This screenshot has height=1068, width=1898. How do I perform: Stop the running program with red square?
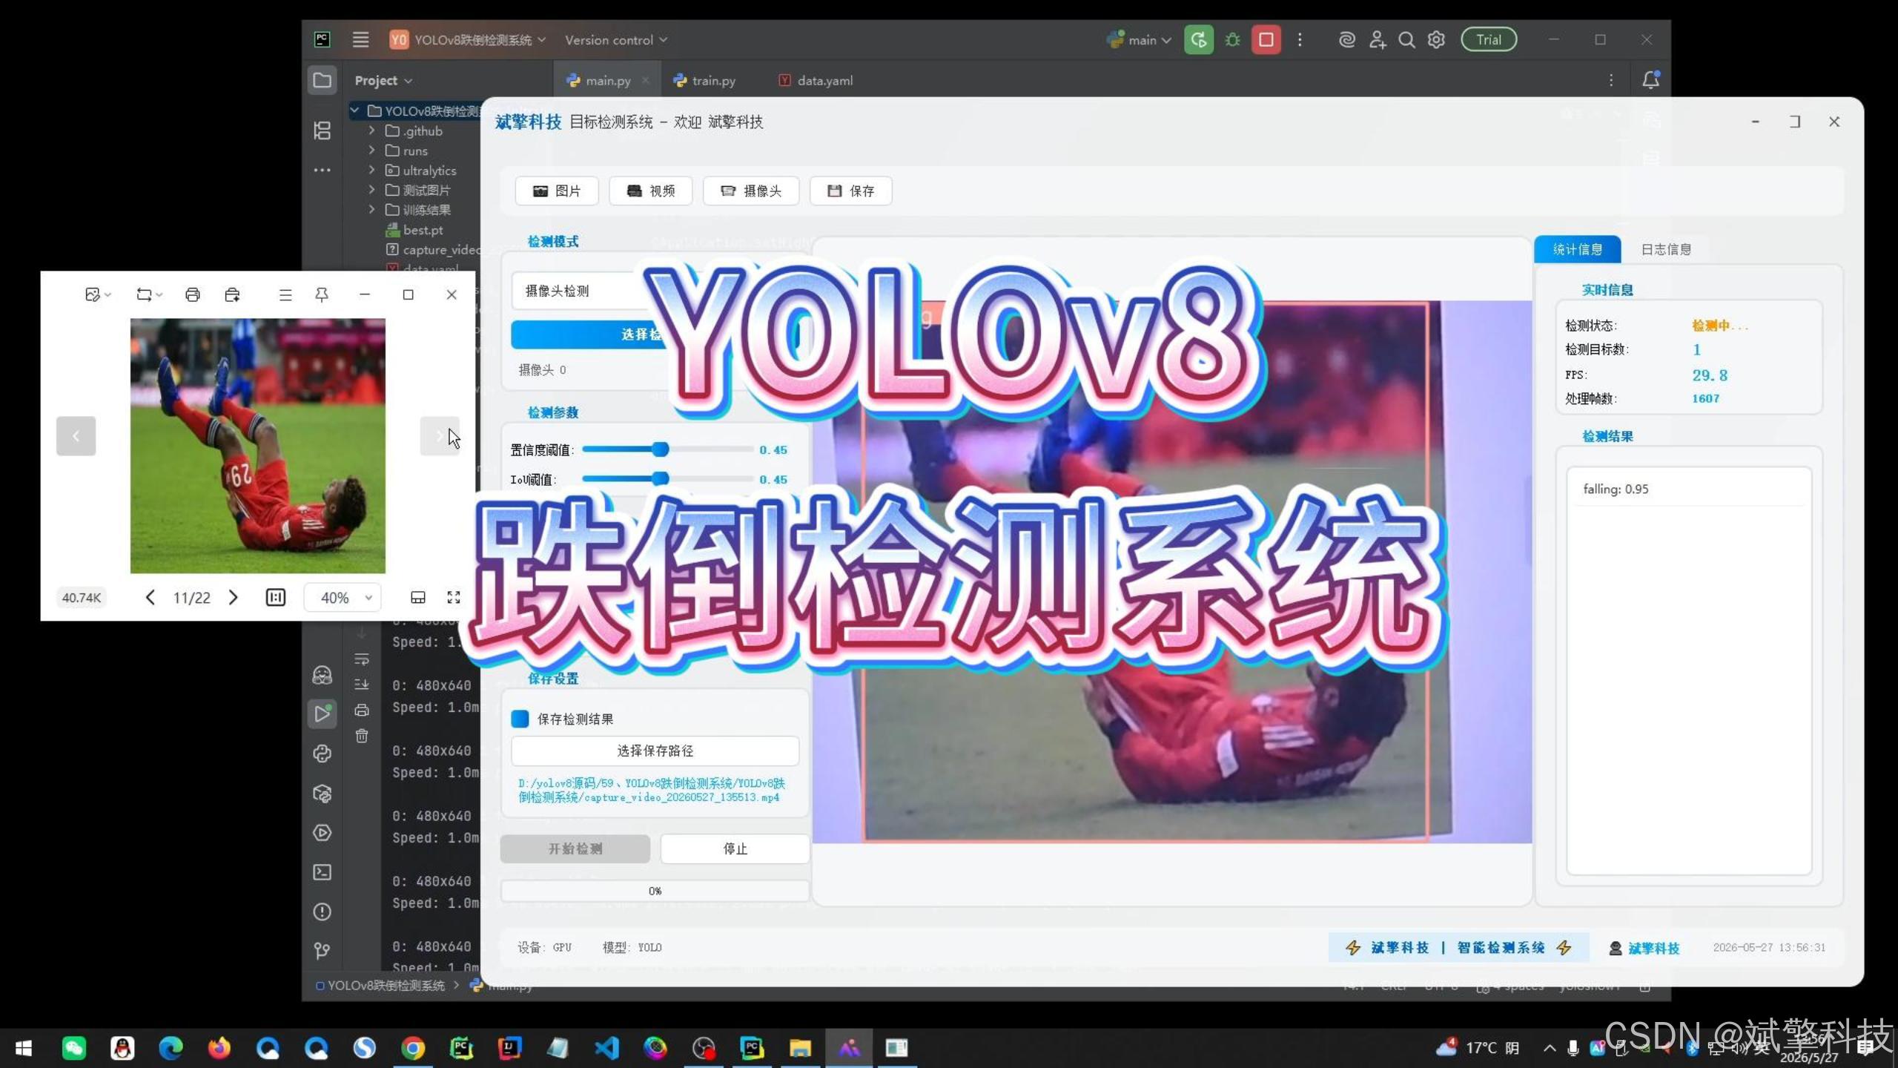pos(1266,39)
